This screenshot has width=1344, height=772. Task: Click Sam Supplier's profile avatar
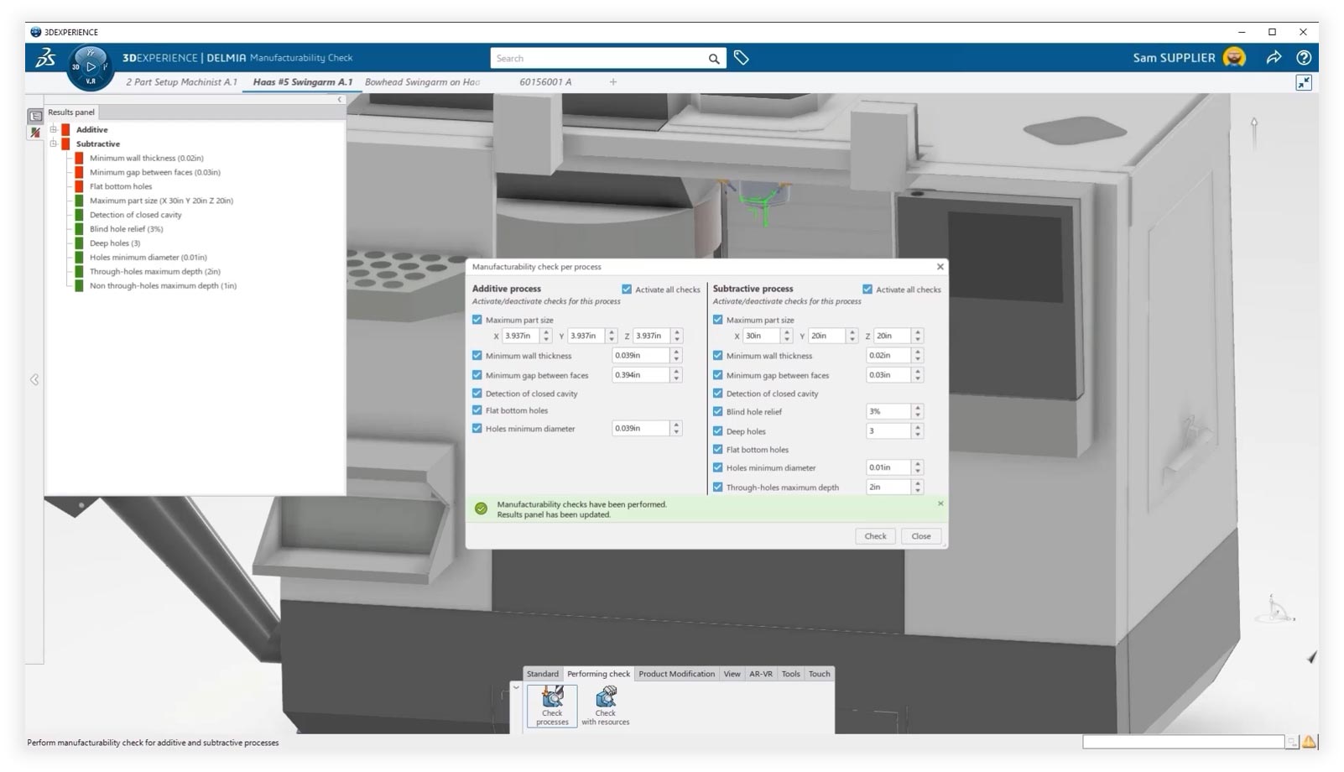pyautogui.click(x=1234, y=57)
